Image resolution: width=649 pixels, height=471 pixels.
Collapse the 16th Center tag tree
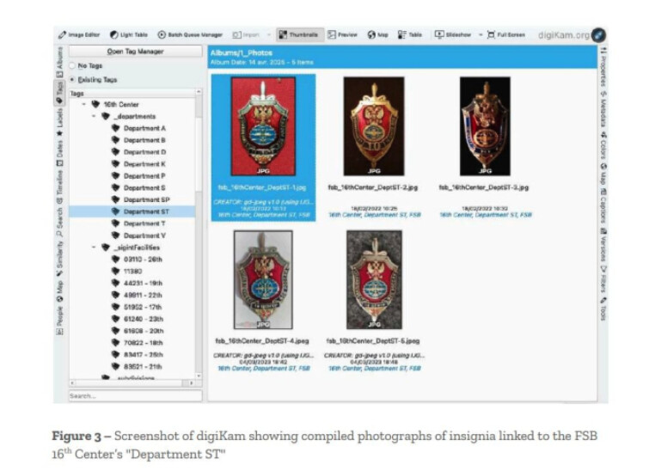coord(84,104)
